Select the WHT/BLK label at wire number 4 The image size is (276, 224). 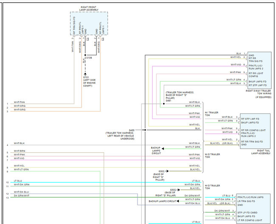[x=19, y=144]
